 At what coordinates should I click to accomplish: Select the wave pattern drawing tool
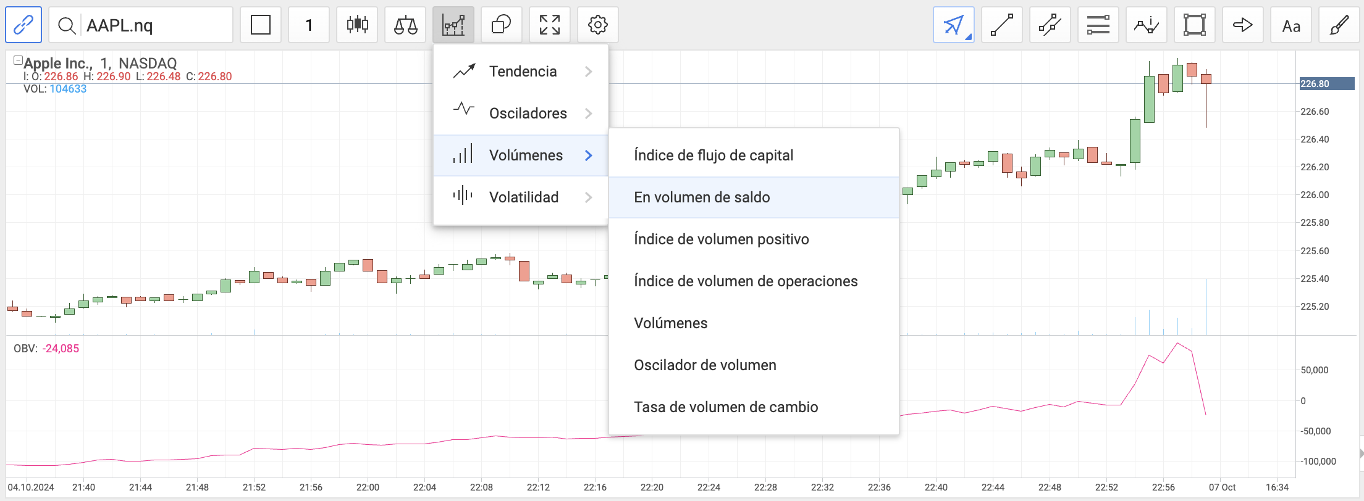pos(1147,25)
